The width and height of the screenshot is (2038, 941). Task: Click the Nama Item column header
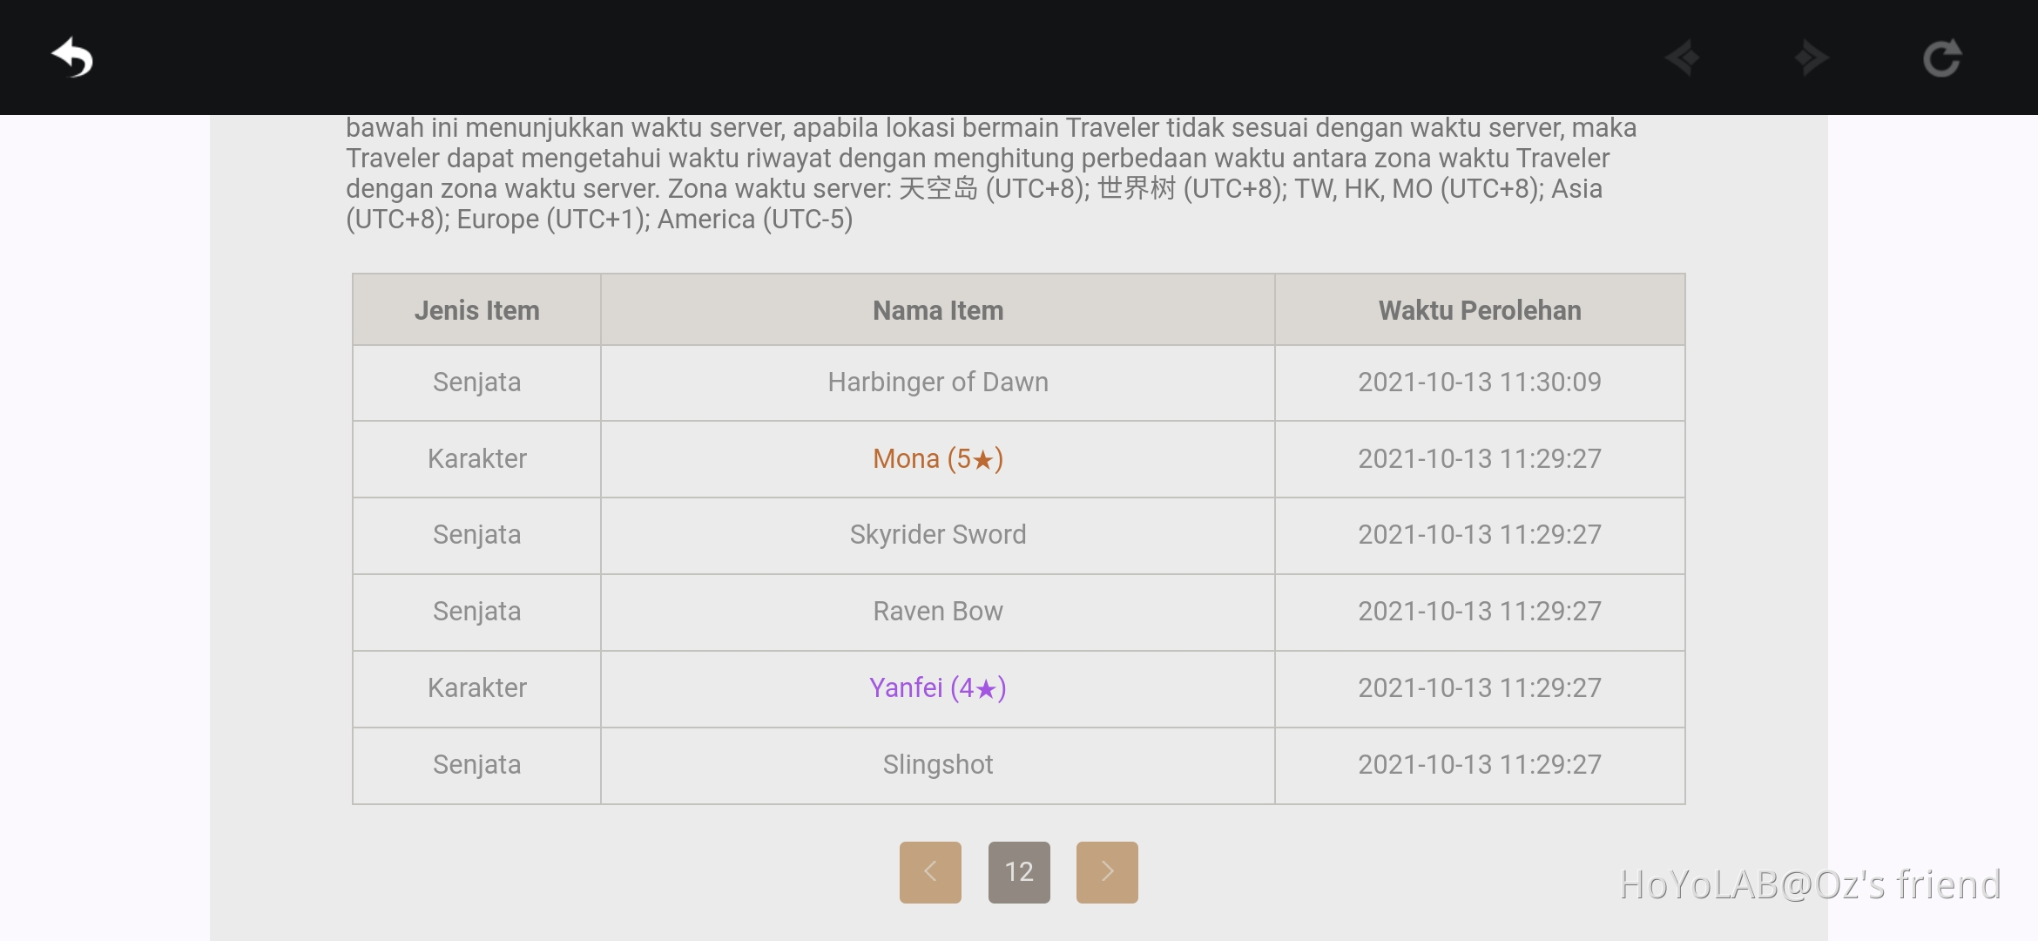point(937,309)
